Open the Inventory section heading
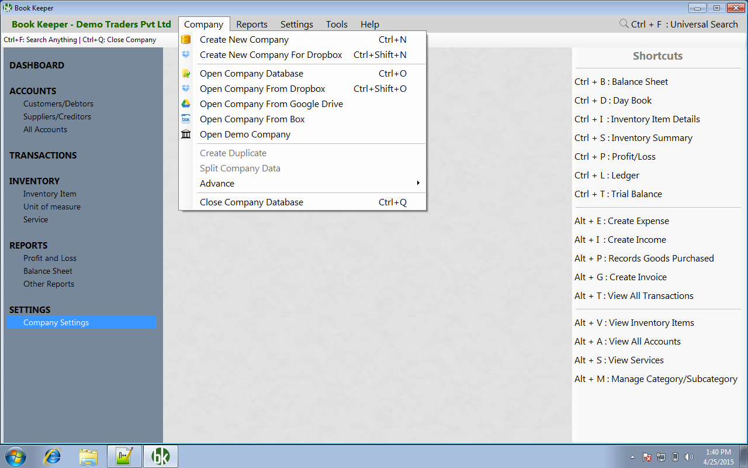 (x=34, y=181)
